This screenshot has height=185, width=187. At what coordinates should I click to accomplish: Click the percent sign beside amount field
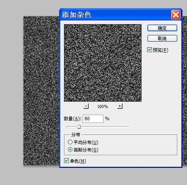click(107, 119)
